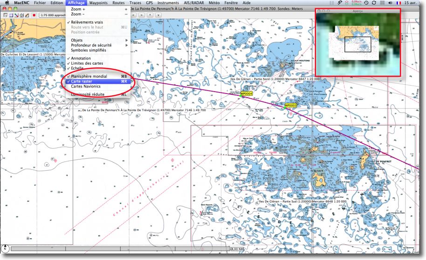Click the black viewport rectangle in Aperçu window
This screenshot has width=426, height=260.
coord(358,45)
